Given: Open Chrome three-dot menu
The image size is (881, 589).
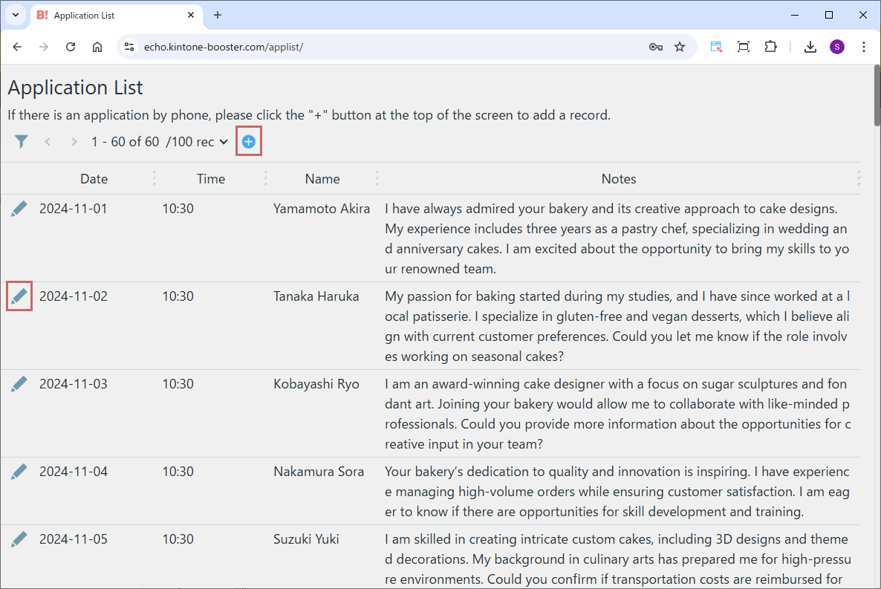Looking at the screenshot, I should point(864,47).
